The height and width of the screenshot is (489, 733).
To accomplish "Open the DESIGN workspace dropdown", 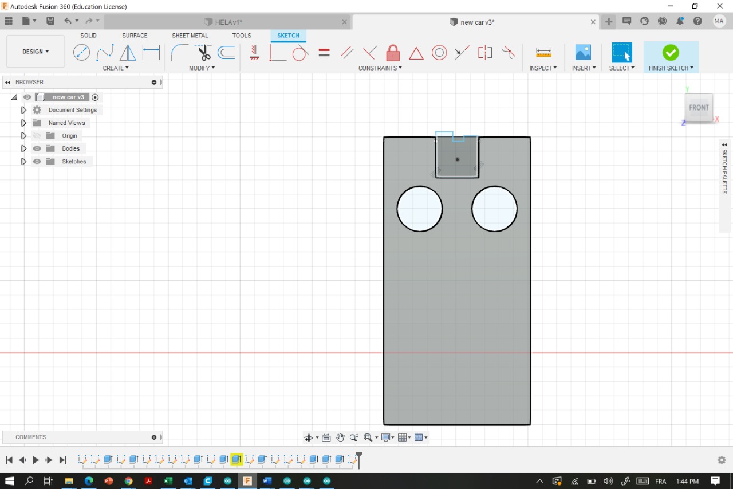I will (x=36, y=52).
